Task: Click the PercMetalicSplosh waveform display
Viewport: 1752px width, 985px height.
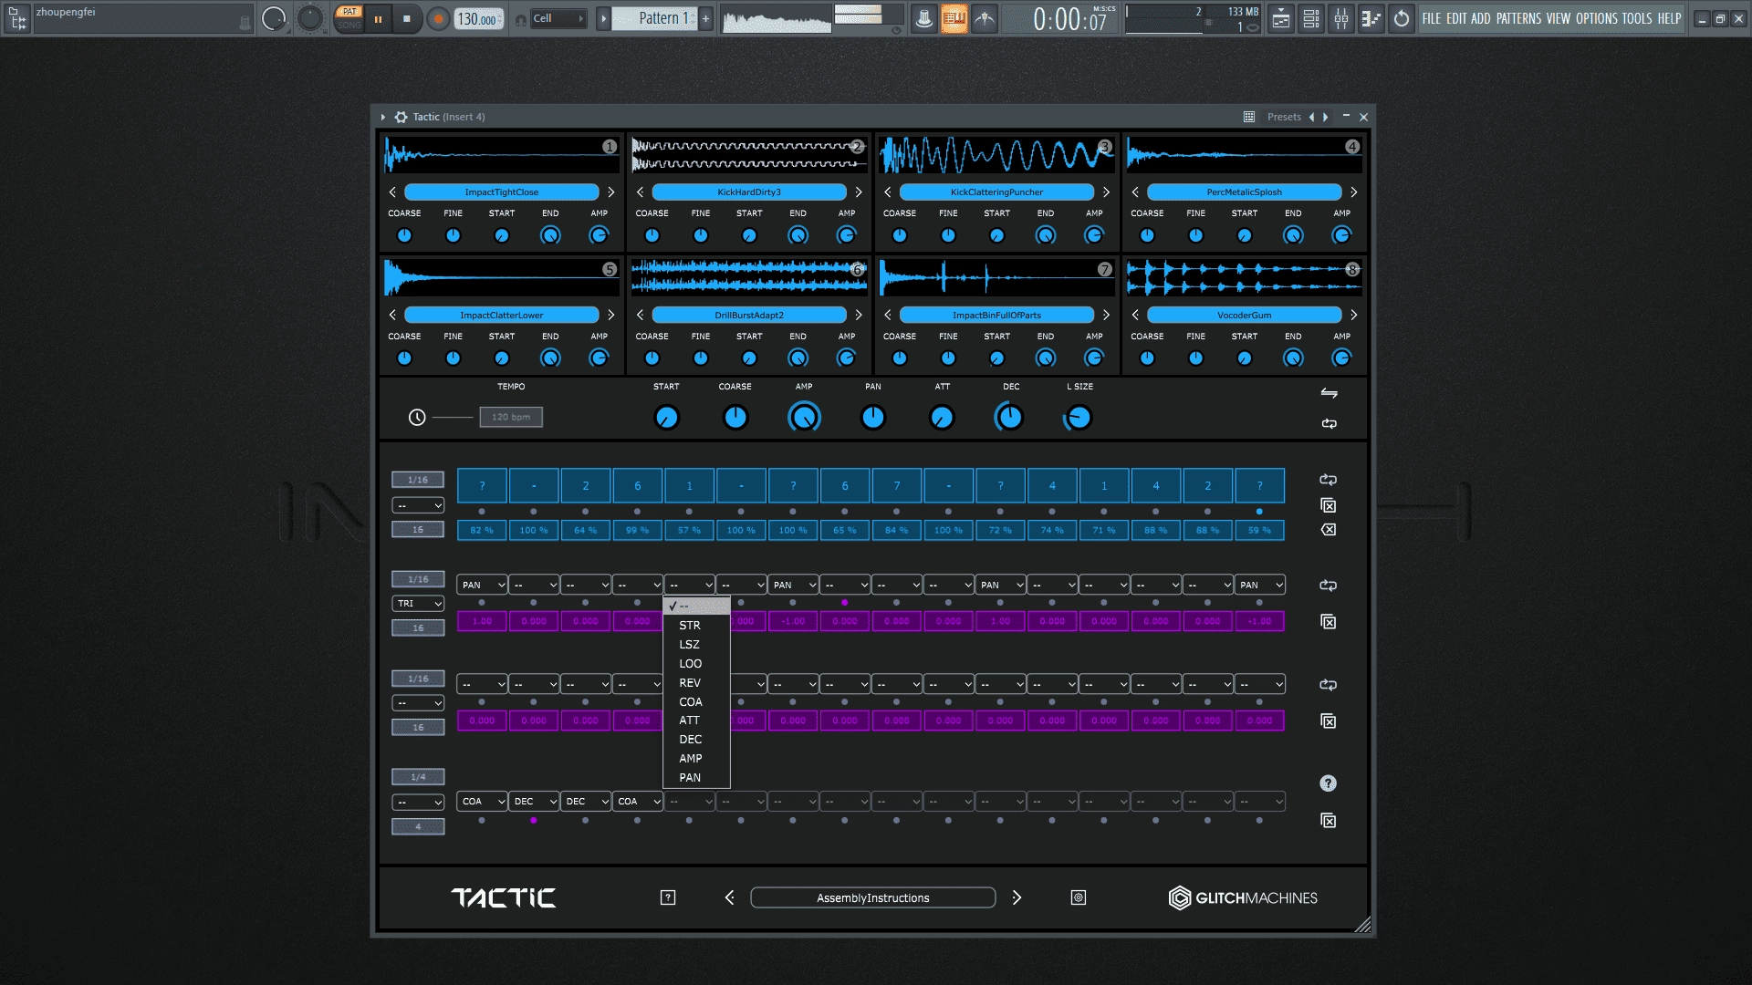Action: click(1244, 155)
